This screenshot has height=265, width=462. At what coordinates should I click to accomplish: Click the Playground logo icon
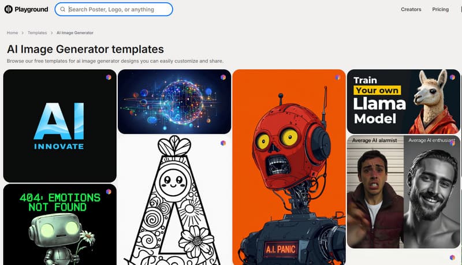point(9,9)
